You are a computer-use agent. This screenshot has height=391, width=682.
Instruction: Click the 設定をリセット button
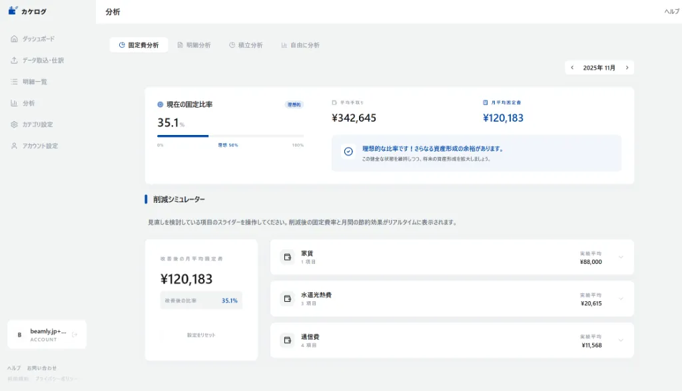coord(201,335)
